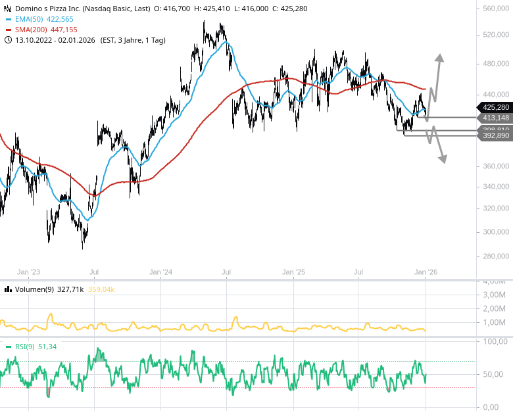Click the green RSI(9) color marker
Viewport: 513px width, 411px height.
(8, 347)
